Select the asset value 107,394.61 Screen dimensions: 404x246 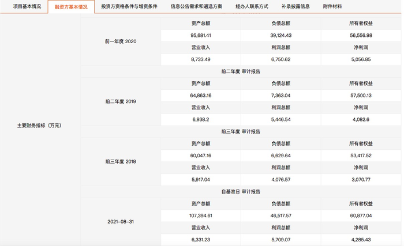201,215
